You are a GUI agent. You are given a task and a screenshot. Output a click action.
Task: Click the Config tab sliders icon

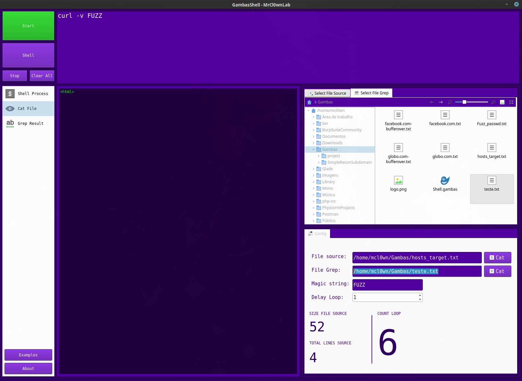click(311, 233)
